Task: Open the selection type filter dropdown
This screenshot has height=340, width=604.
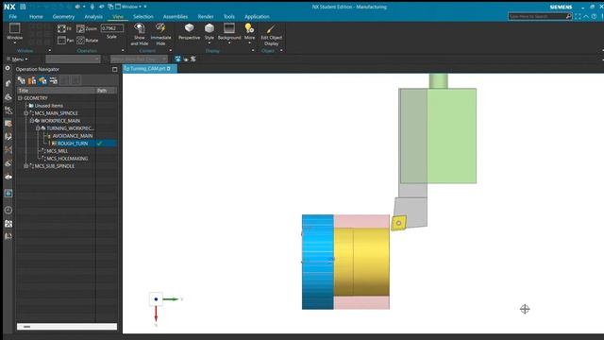Action: [x=73, y=59]
